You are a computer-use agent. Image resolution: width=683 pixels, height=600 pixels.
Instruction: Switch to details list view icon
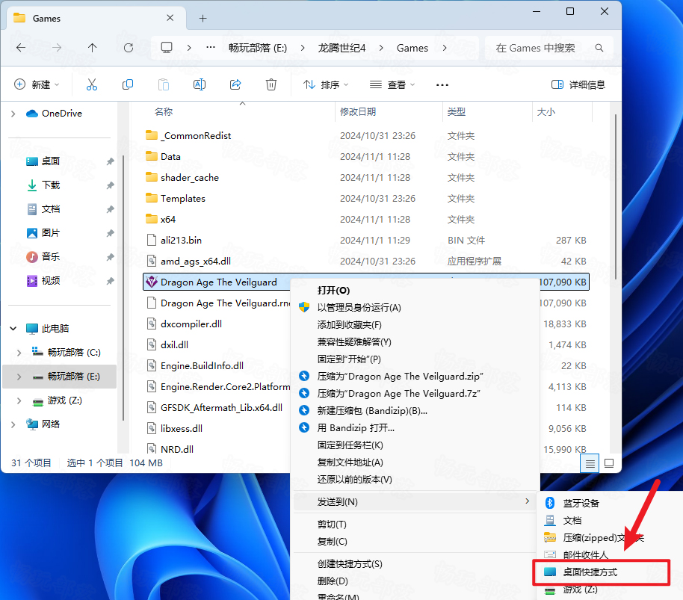590,463
